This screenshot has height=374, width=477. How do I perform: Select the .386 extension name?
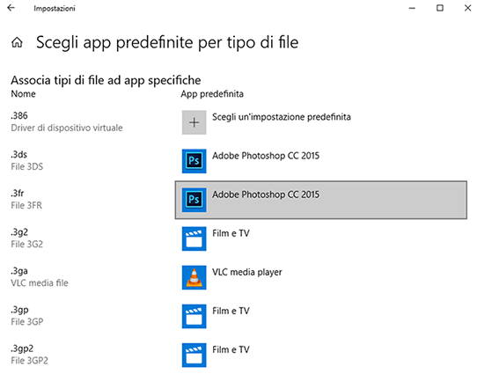point(19,116)
